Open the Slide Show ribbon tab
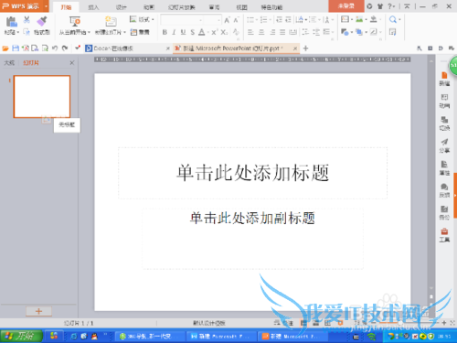The width and height of the screenshot is (457, 343). 182,7
